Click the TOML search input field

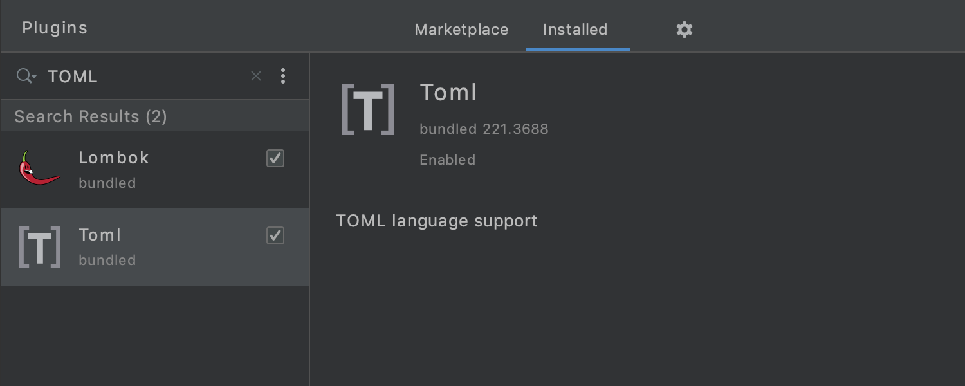tap(142, 77)
